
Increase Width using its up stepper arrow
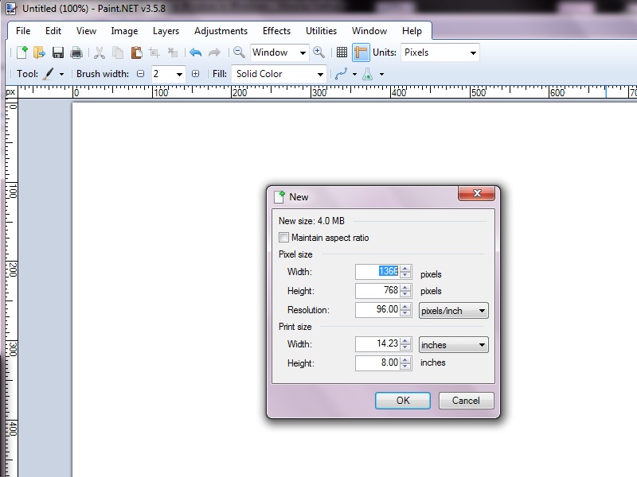[405, 269]
